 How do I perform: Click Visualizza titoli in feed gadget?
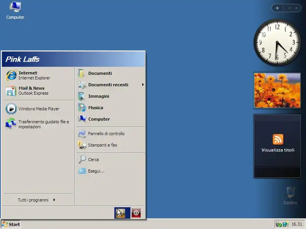(278, 150)
